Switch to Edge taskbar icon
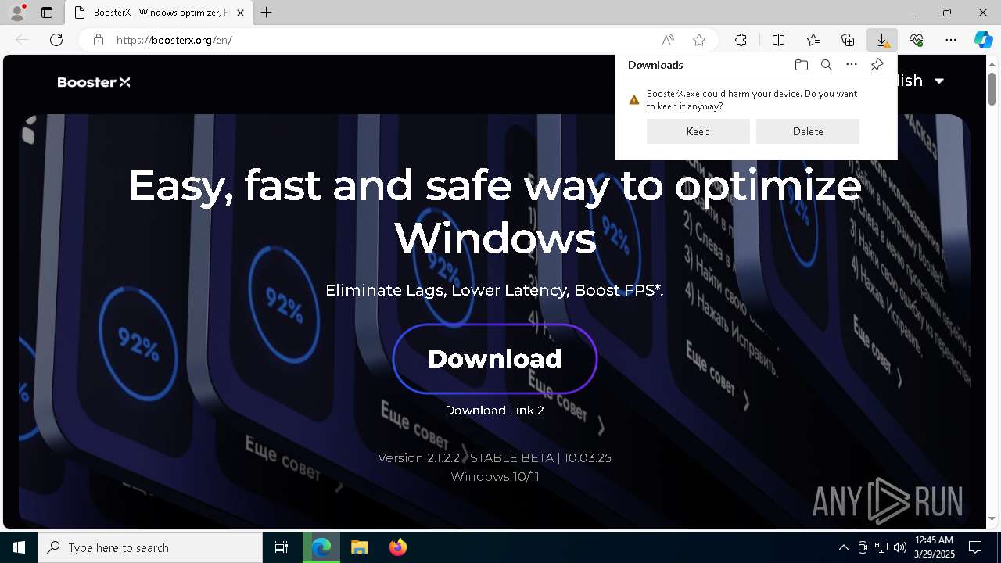Screen dimensions: 1001x563 click(321, 547)
